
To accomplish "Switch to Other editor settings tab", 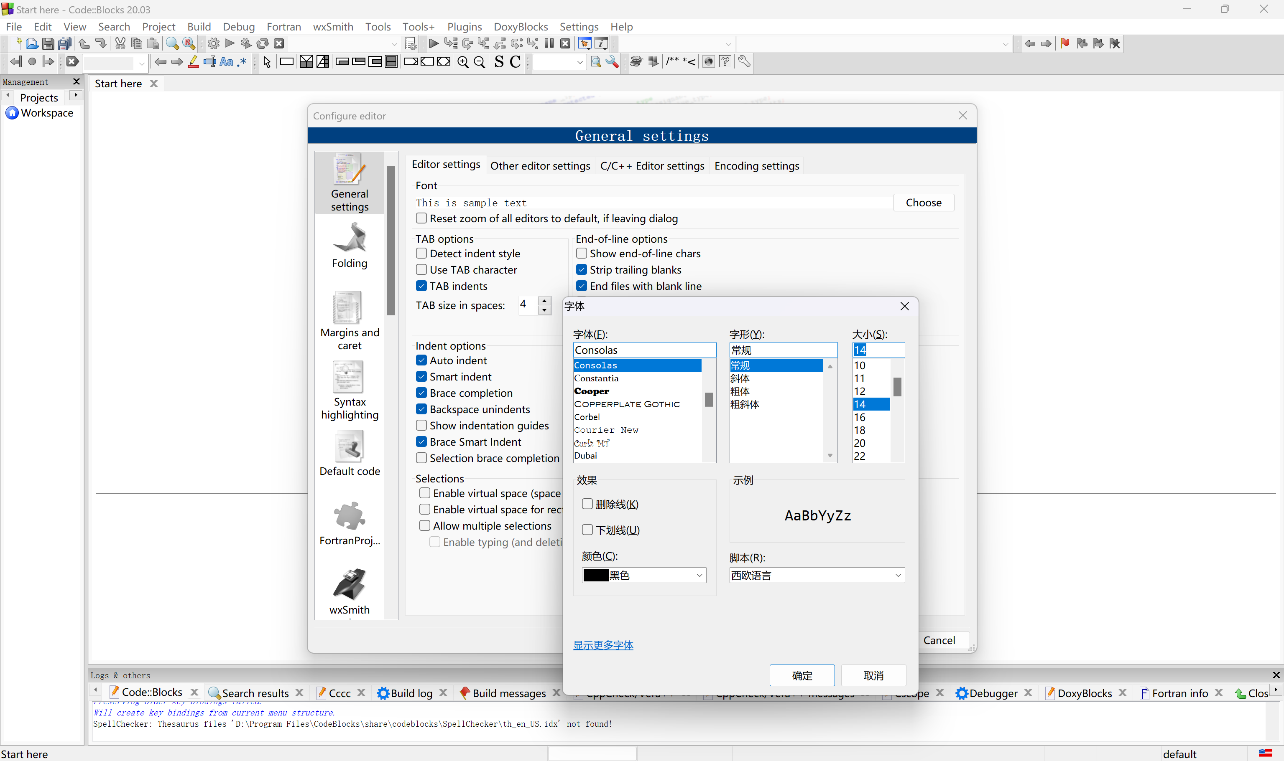I will 540,166.
